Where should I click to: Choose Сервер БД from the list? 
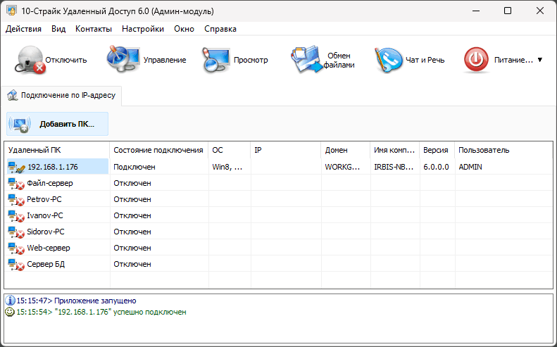(46, 264)
